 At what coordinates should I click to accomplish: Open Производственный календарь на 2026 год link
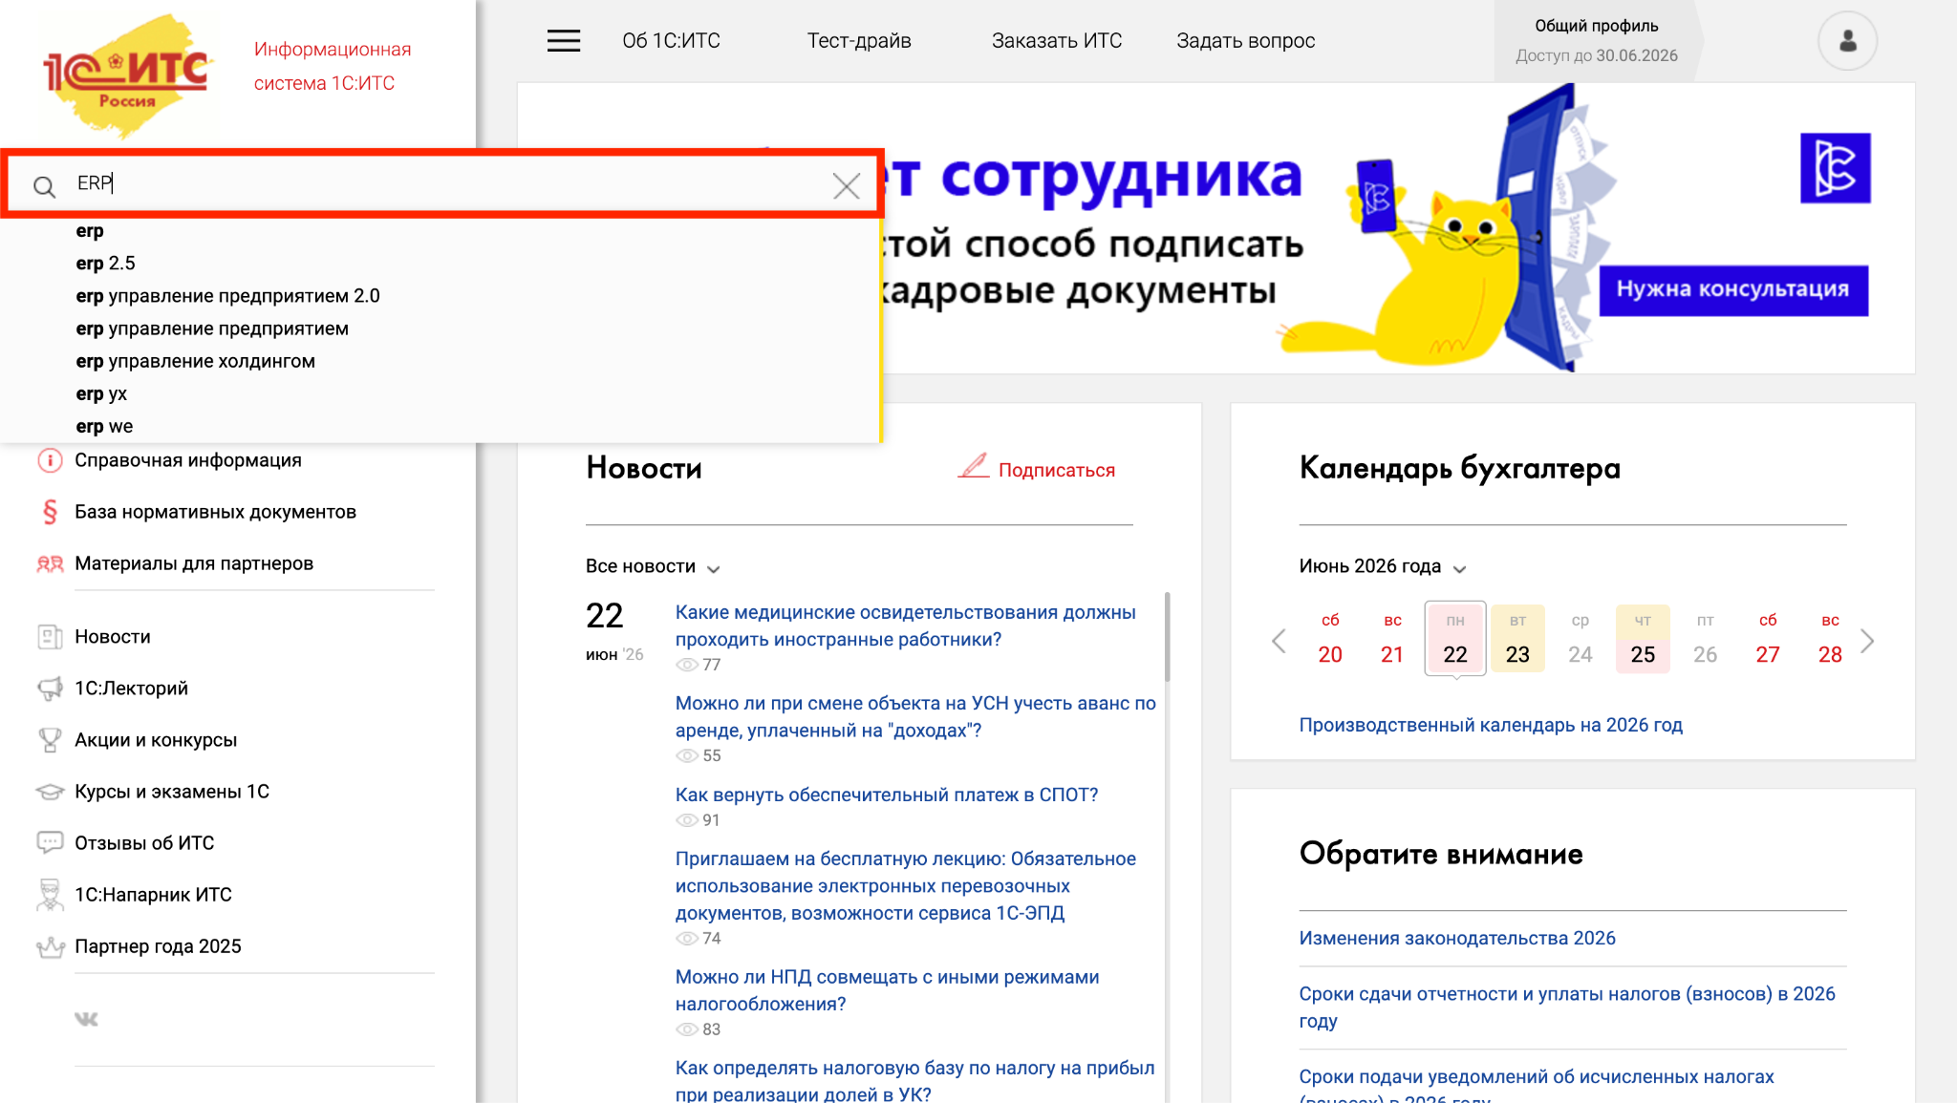(1491, 725)
